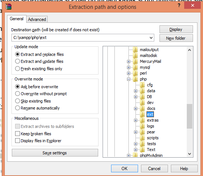203x176 pixels.
Task: Click the mysql folder icon
Action: pos(135,67)
